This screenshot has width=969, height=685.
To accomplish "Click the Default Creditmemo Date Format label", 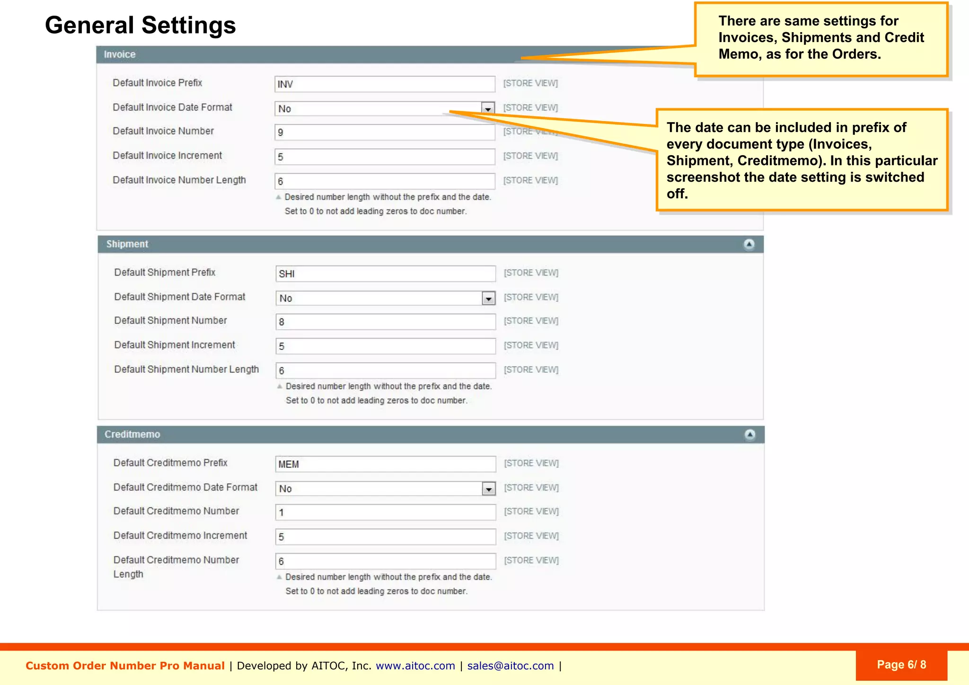I will tap(185, 487).
